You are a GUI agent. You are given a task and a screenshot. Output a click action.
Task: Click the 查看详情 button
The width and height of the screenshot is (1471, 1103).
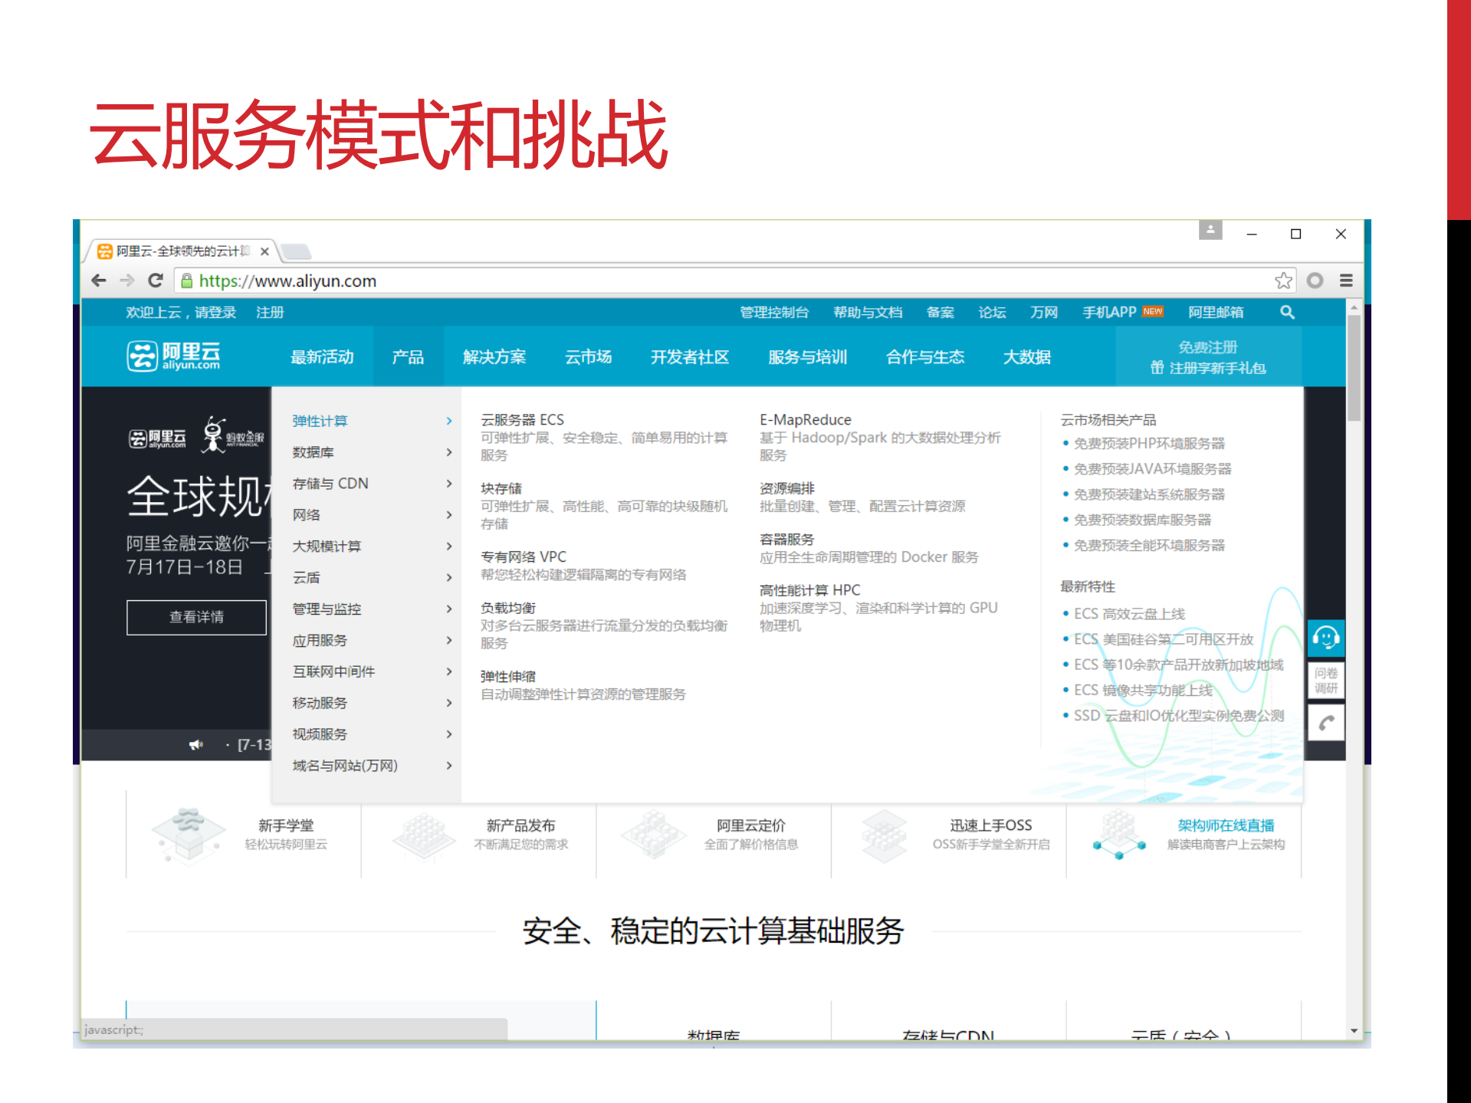pyautogui.click(x=196, y=617)
